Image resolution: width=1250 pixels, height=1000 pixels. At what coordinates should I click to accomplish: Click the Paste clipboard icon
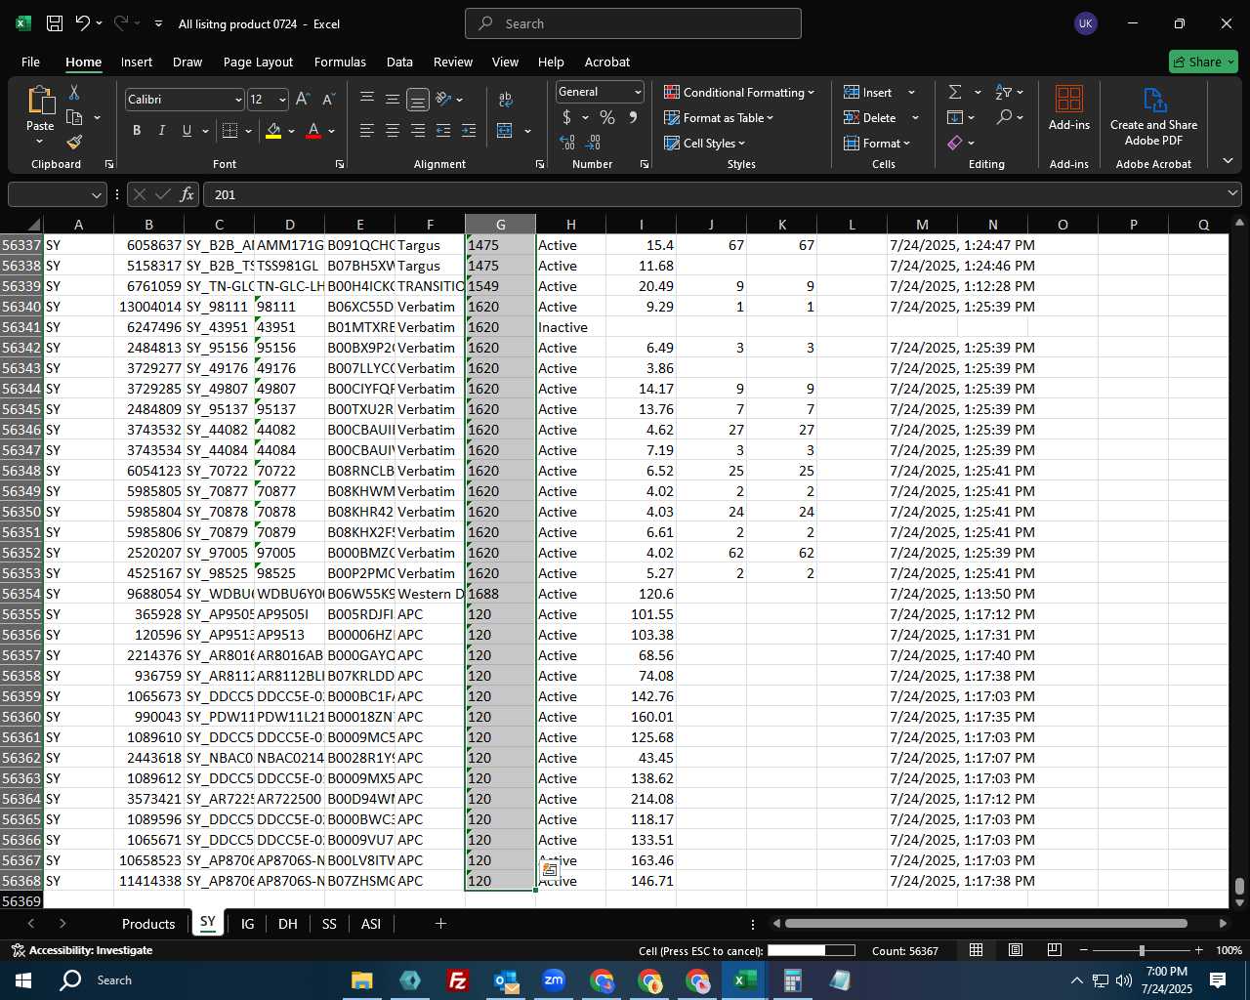click(x=40, y=100)
